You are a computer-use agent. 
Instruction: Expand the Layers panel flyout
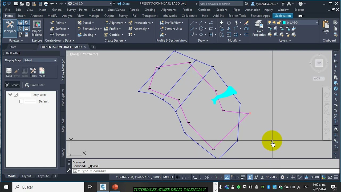point(285,41)
